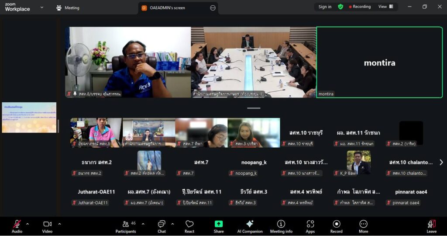Go to next page of participant gallery
Image resolution: width=447 pixels, height=236 pixels.
(x=441, y=162)
